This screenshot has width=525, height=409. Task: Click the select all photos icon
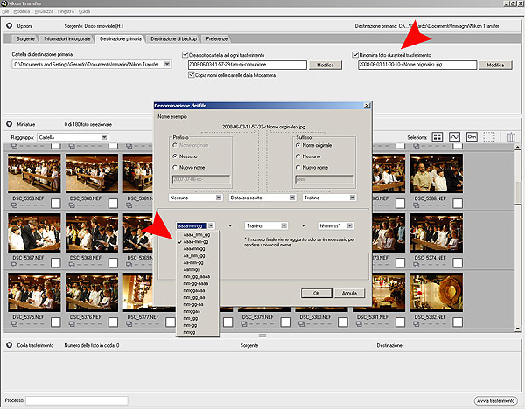[437, 137]
